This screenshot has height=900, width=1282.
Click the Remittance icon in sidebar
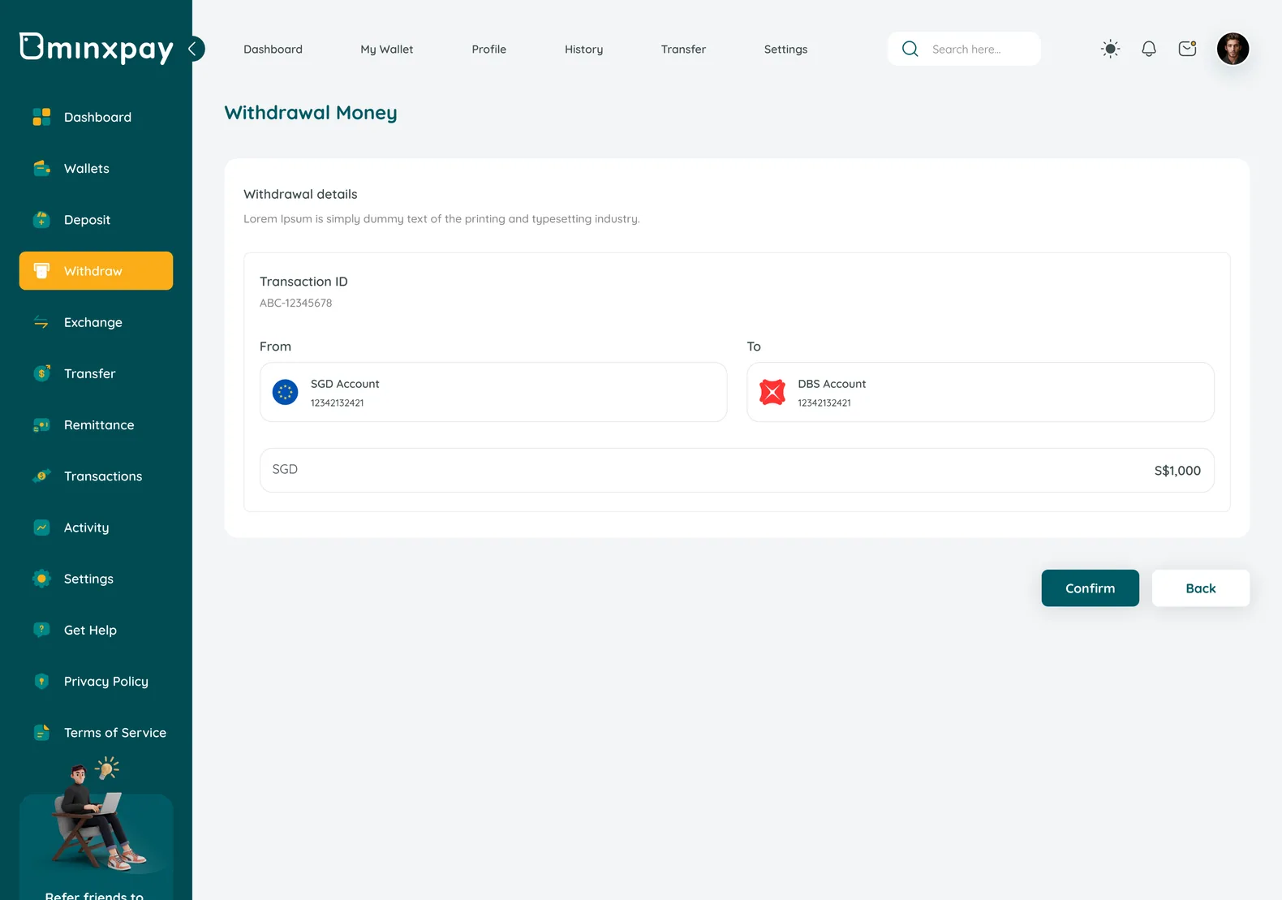pos(41,424)
